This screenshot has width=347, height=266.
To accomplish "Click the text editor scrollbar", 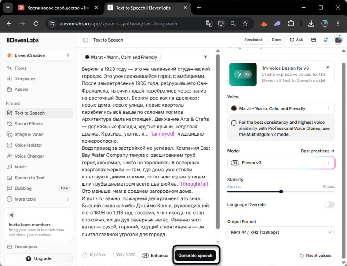I will 218,142.
